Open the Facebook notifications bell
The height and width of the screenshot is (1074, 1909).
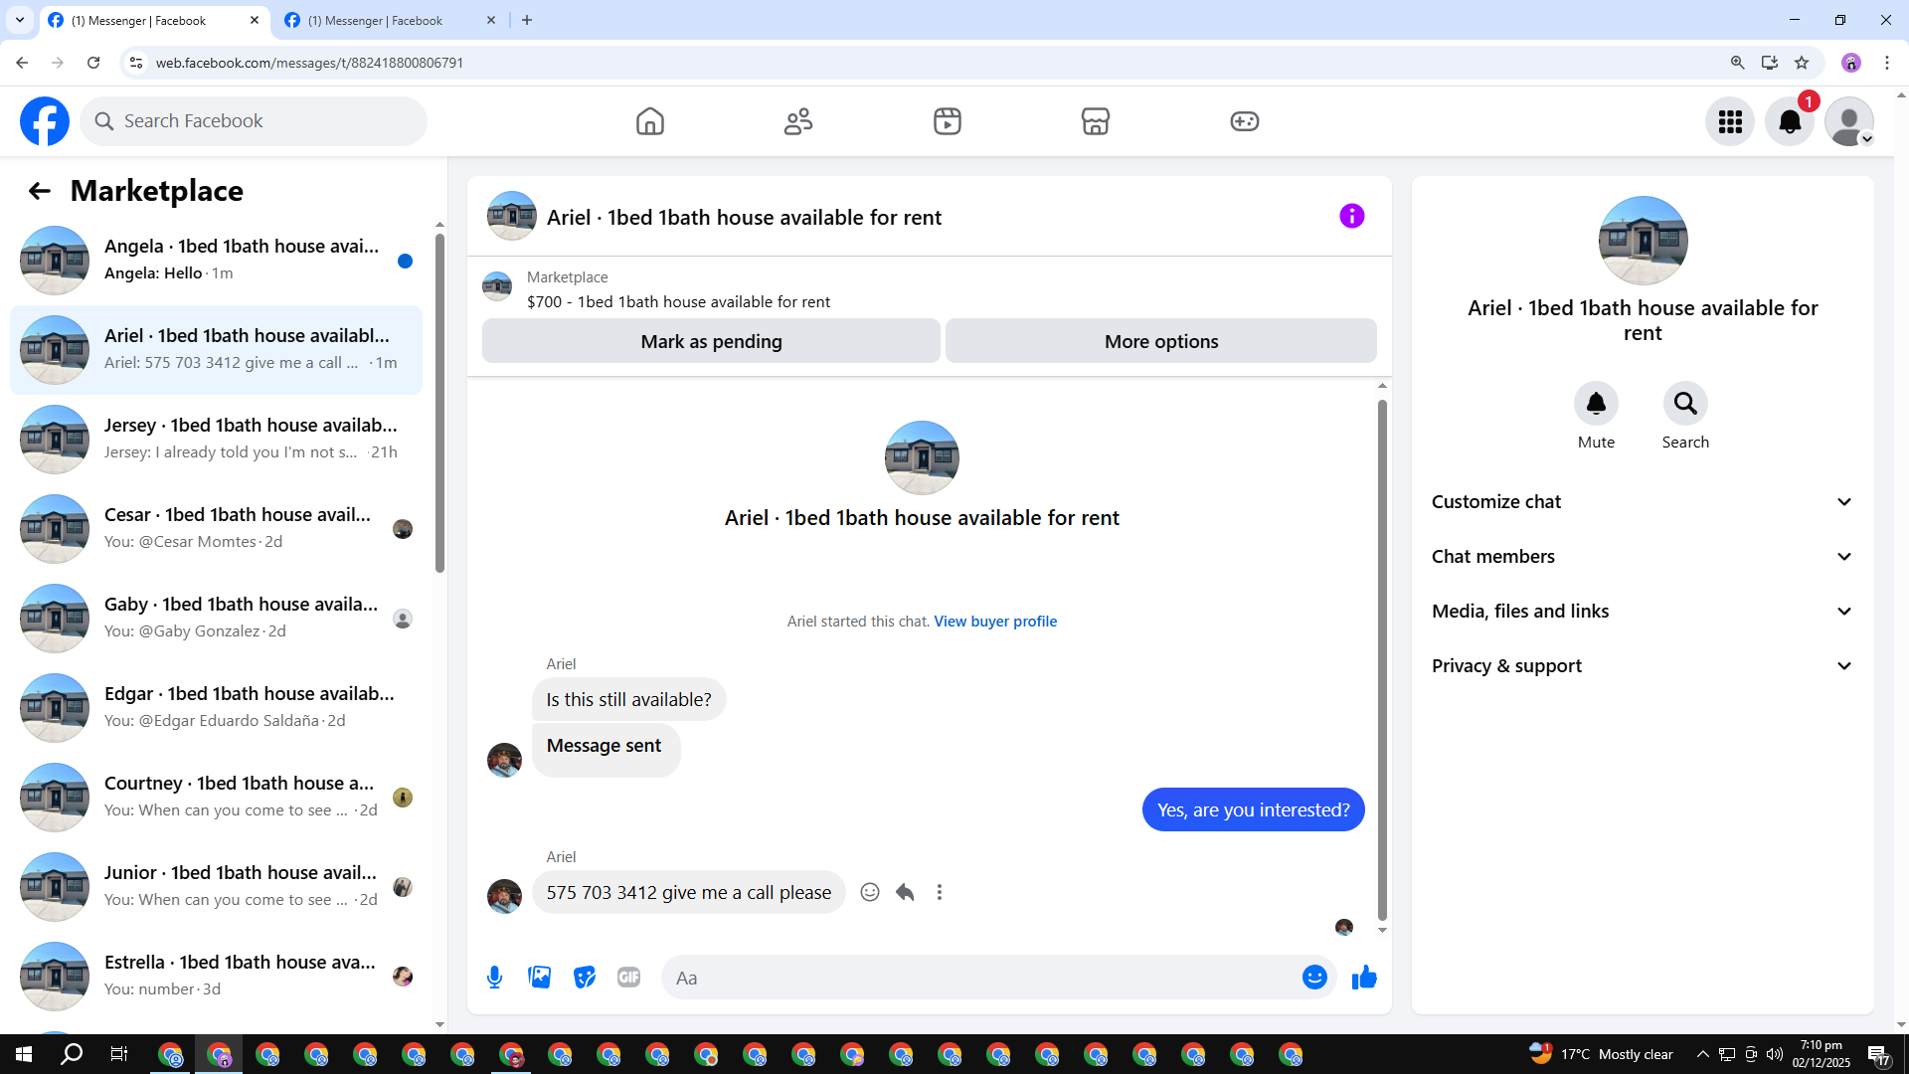tap(1789, 121)
